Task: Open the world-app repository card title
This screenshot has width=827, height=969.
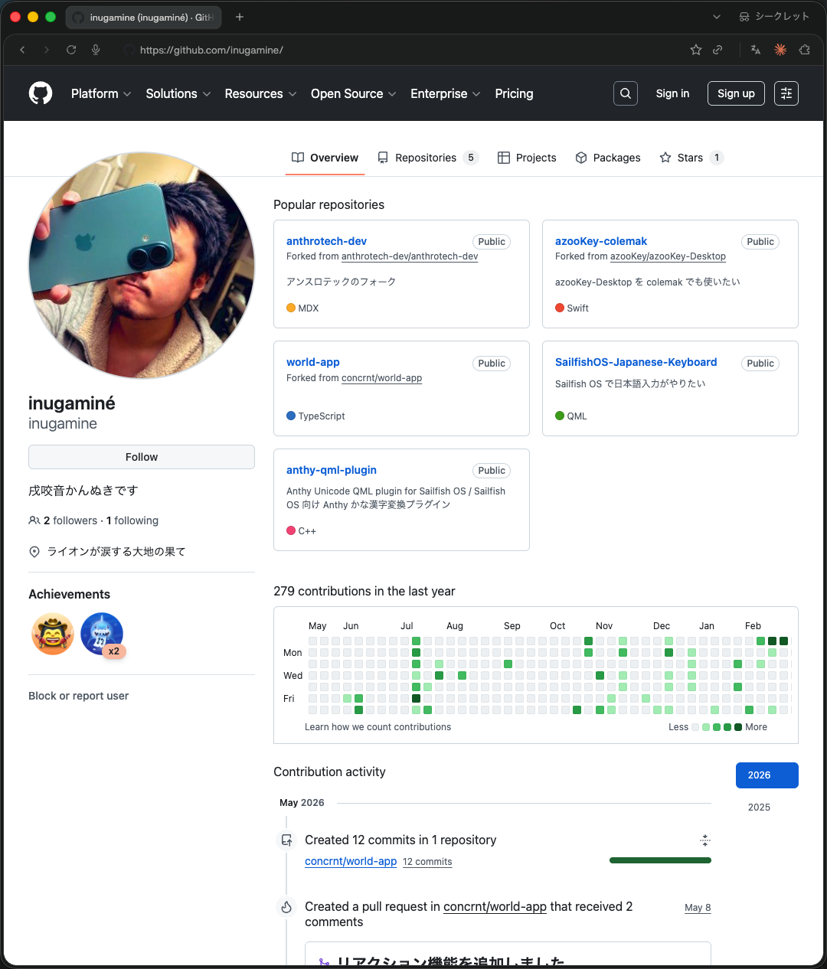Action: [313, 362]
